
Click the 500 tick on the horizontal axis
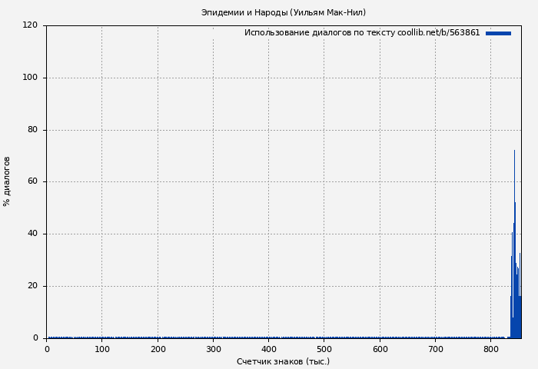point(324,350)
